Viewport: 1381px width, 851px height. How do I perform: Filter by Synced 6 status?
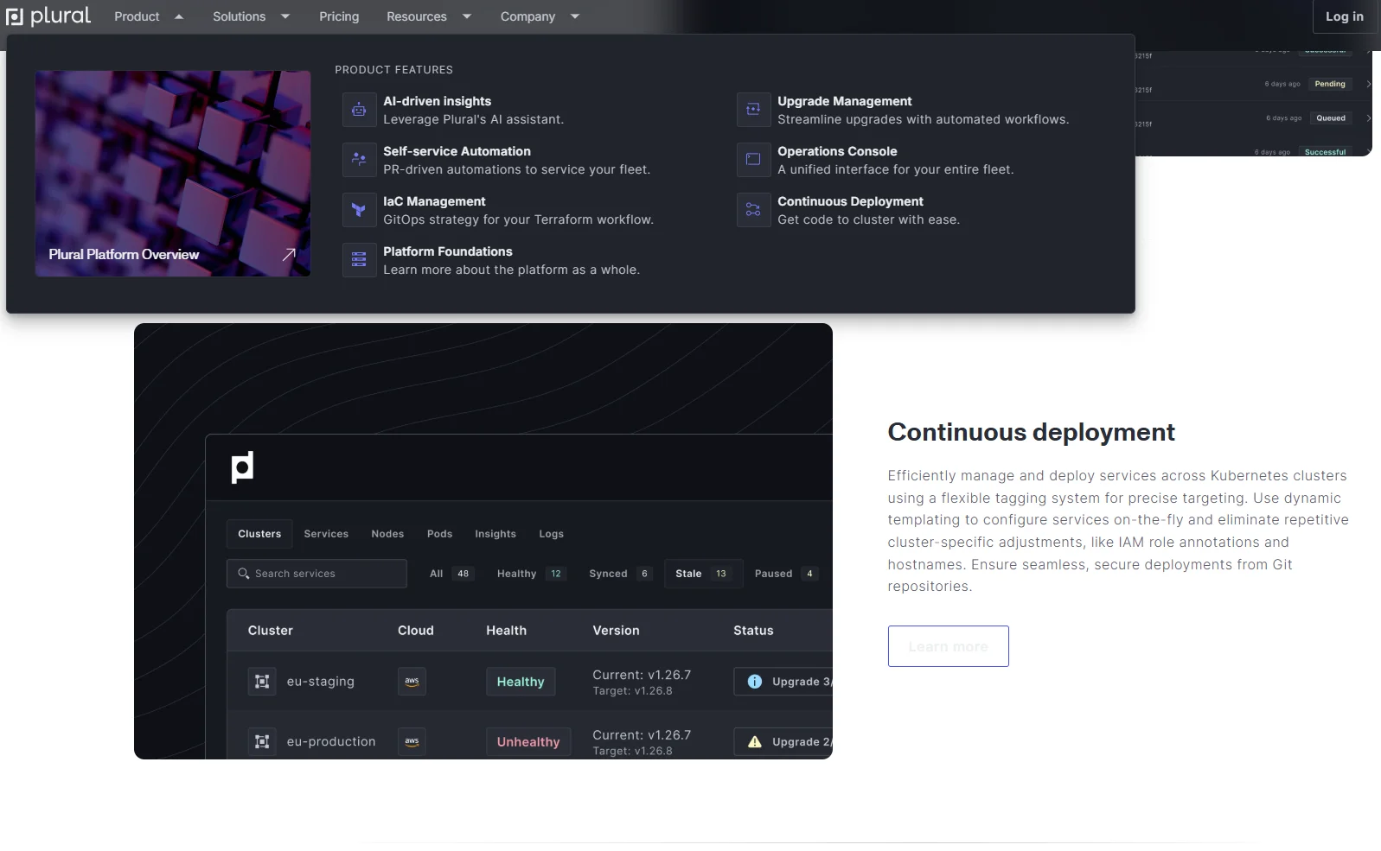click(x=620, y=574)
